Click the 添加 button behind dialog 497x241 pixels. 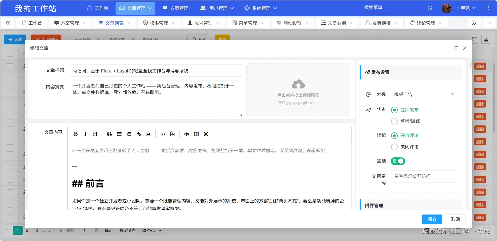coord(15,39)
